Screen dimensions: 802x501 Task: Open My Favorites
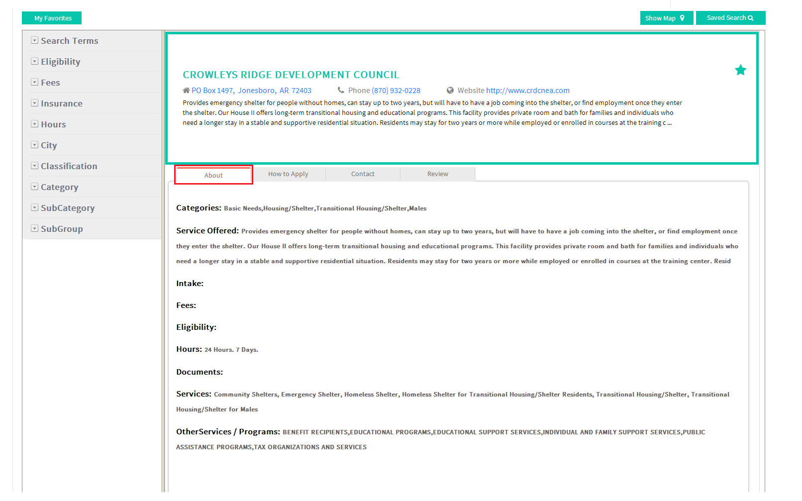52,18
